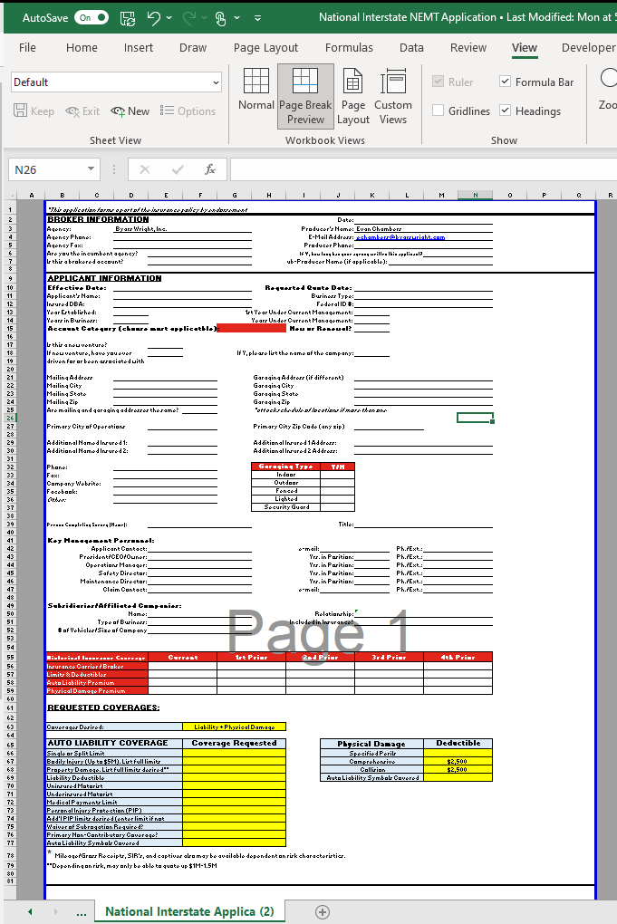The height and width of the screenshot is (924, 617).
Task: Click the APPLICANT INFORMATION heading
Action: (104, 278)
